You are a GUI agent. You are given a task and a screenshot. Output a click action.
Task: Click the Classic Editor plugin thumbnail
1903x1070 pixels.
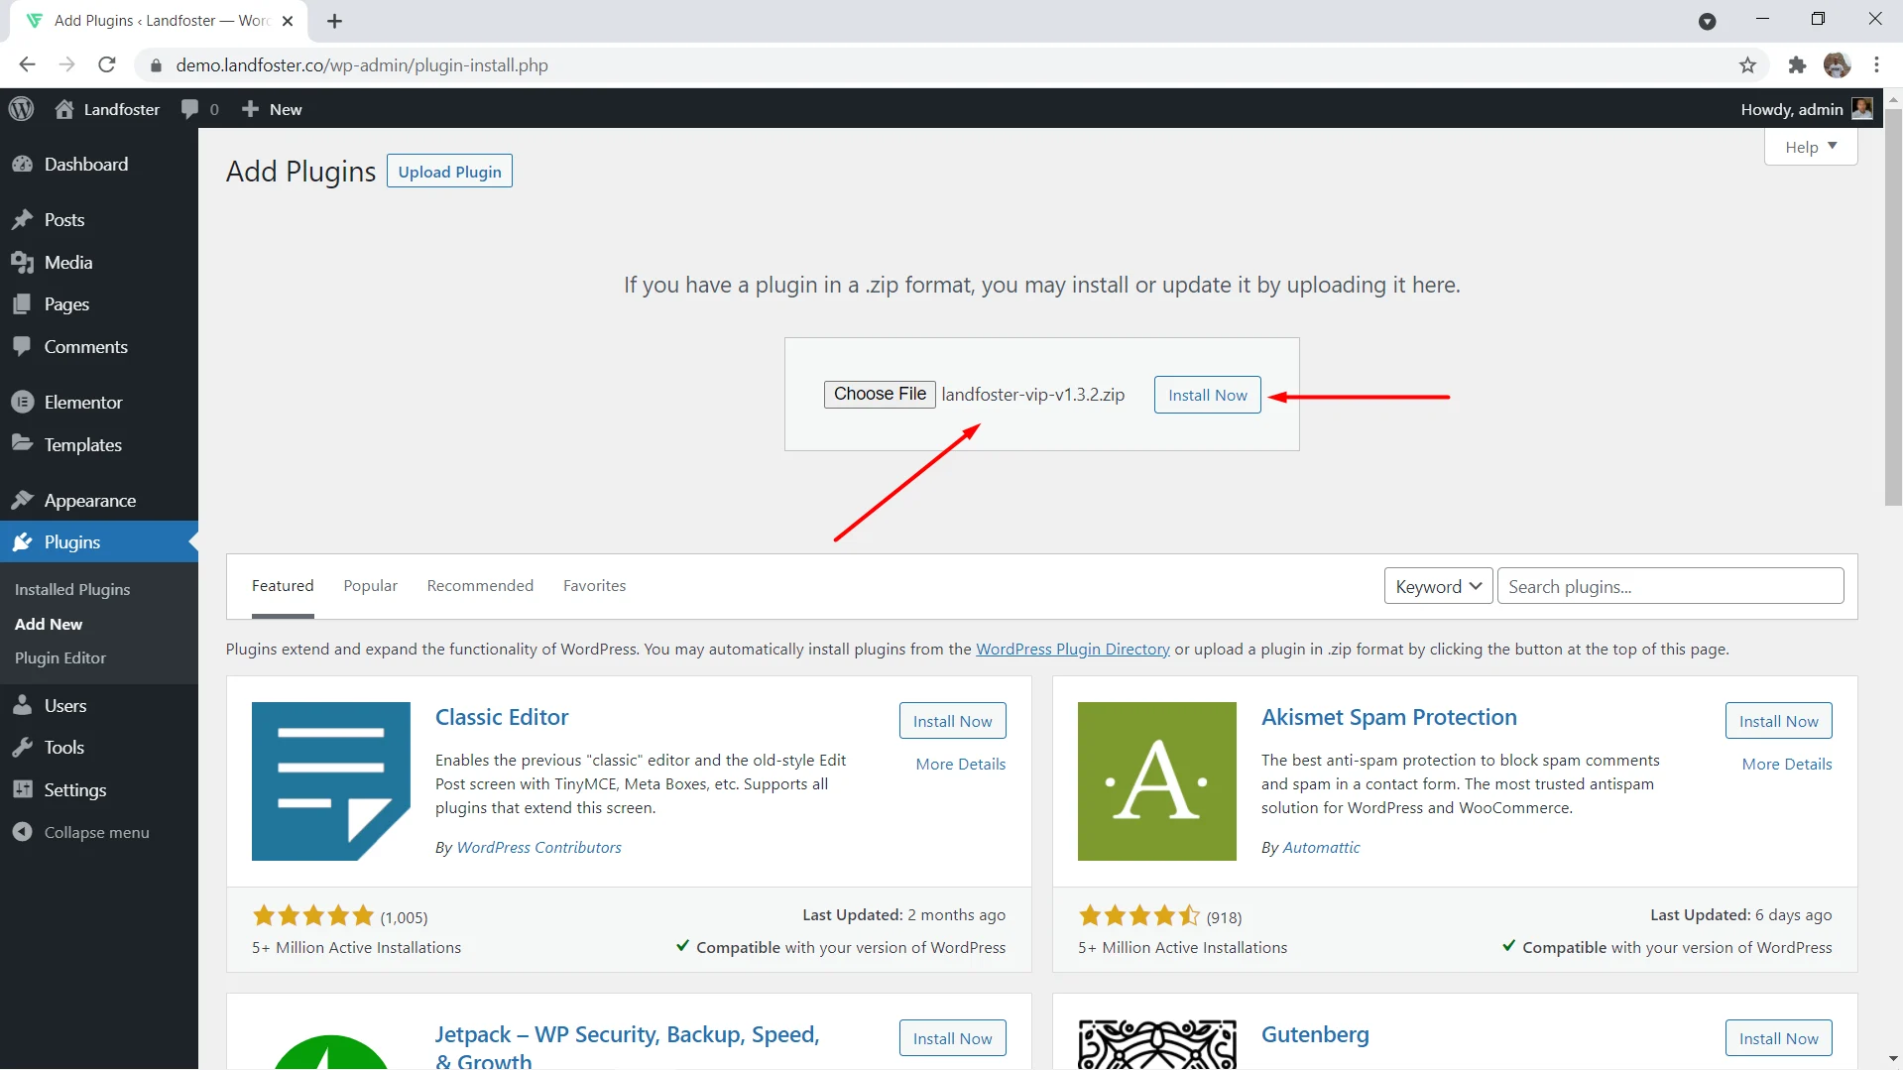pos(331,781)
